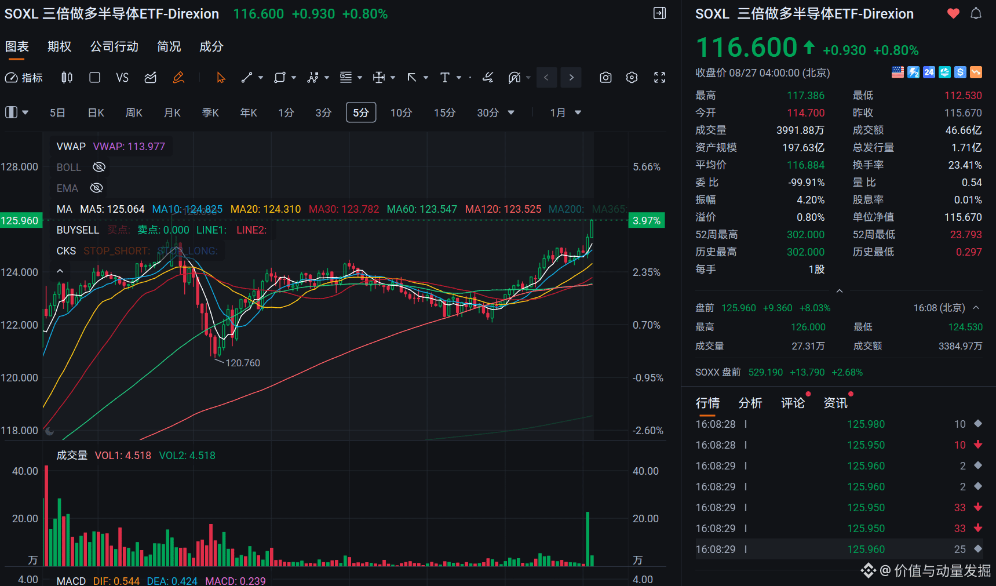
Task: Click the alert bell icon
Action: 976,13
